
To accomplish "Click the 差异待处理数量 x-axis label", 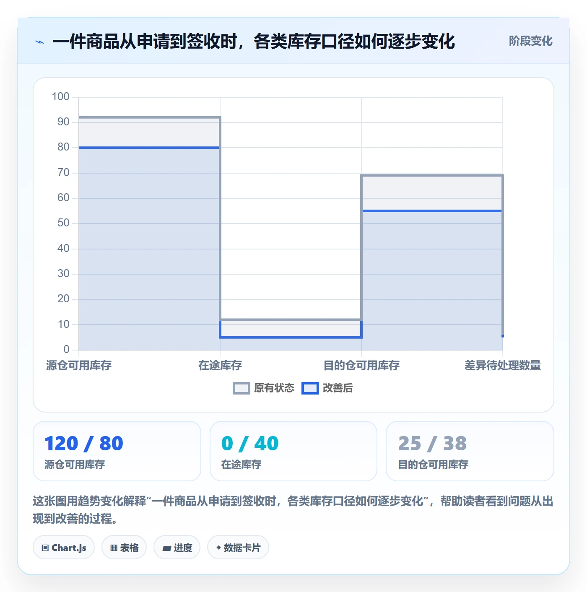I will 503,366.
